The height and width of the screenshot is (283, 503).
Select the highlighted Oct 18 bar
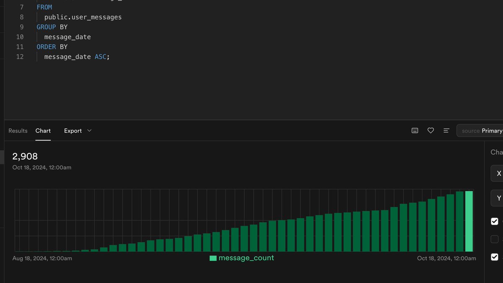point(470,220)
